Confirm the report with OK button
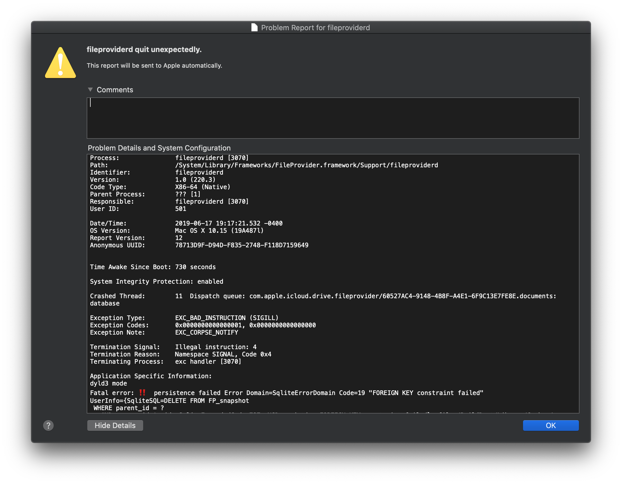Viewport: 622px width, 484px height. 550,425
